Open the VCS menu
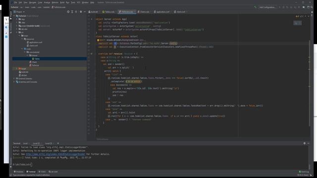Image resolution: width=317 pixels, height=178 pixels. click(79, 2)
